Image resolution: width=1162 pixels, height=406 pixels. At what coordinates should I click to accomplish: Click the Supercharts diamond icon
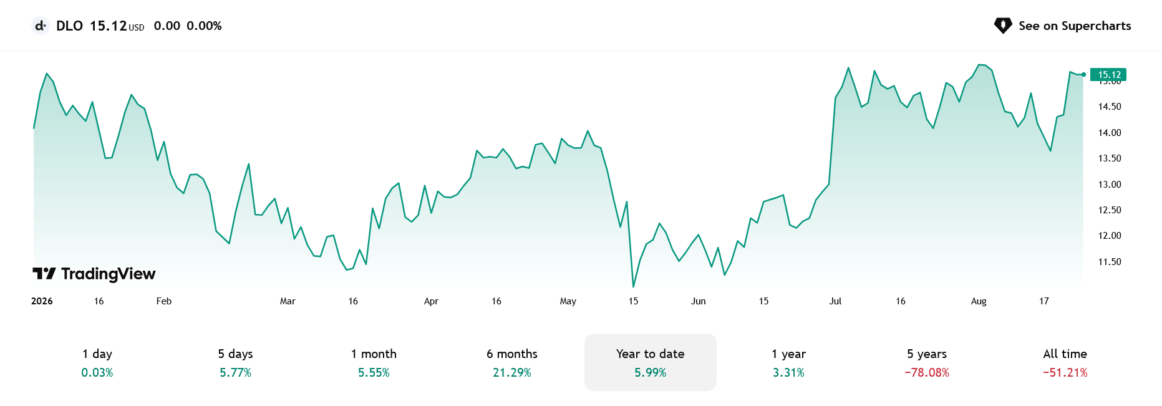(1002, 26)
